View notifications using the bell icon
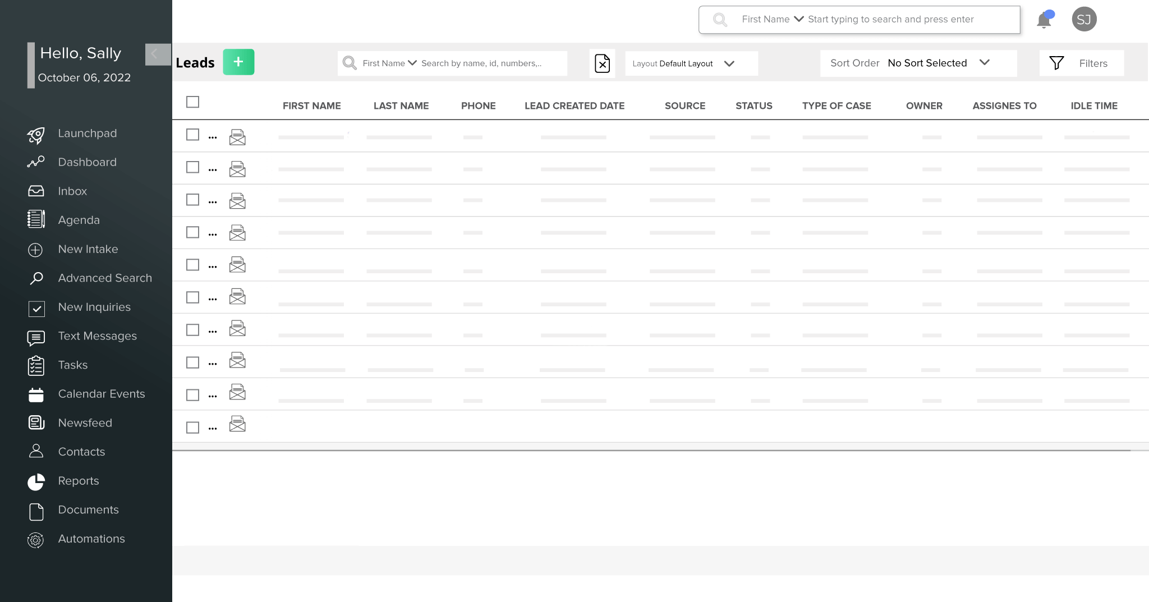 point(1044,20)
